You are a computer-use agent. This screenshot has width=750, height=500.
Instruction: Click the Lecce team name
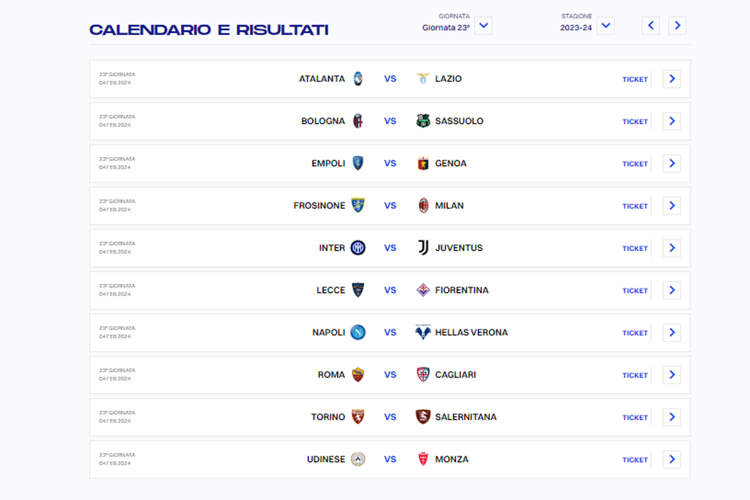click(331, 290)
